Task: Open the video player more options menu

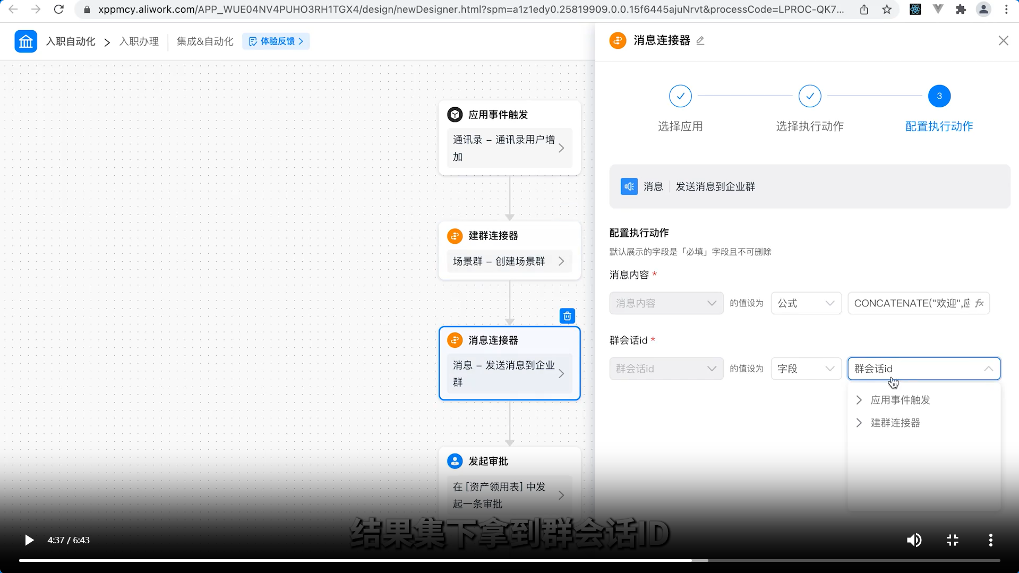Action: click(991, 540)
